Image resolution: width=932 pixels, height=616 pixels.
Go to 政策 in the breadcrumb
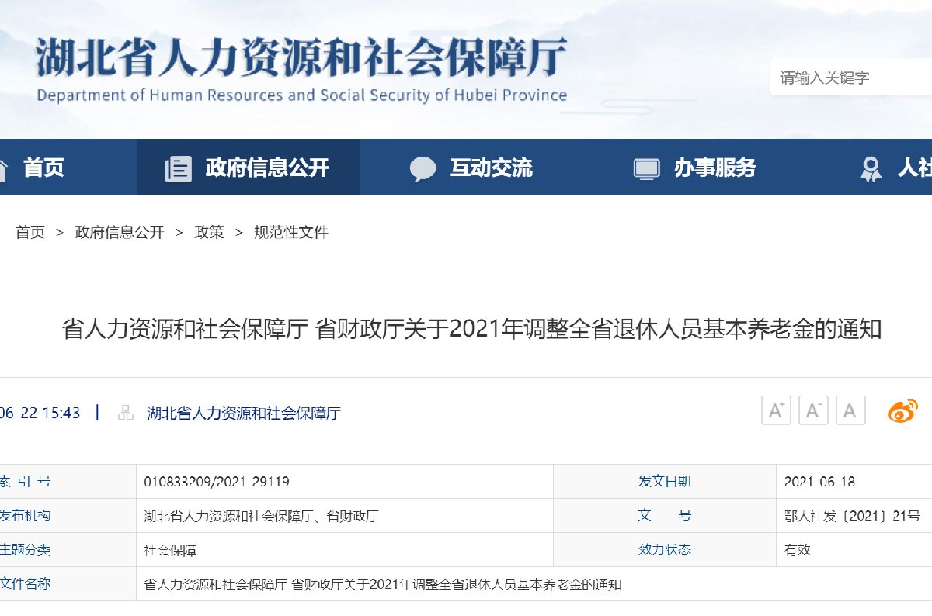click(x=209, y=232)
